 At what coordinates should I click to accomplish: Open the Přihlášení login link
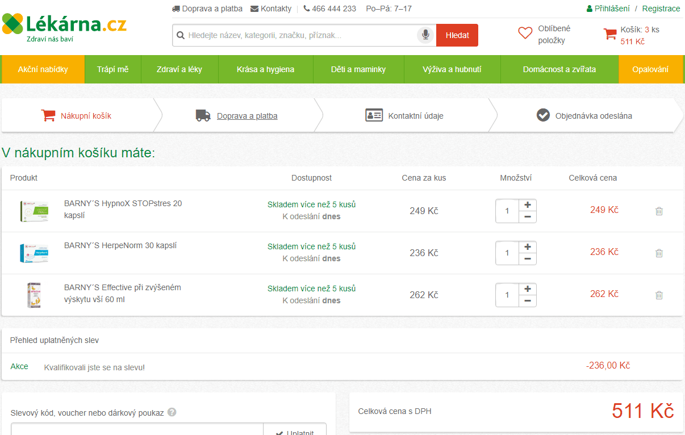tap(611, 9)
